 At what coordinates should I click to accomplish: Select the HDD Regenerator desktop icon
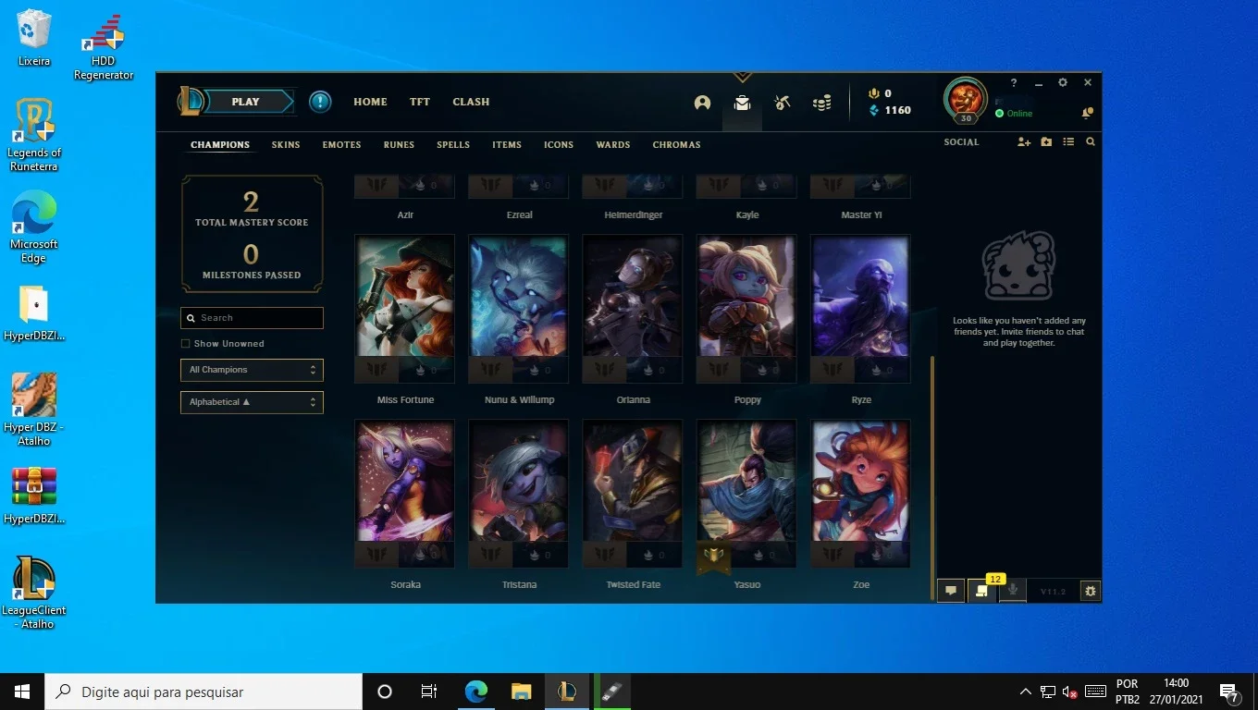(x=104, y=46)
